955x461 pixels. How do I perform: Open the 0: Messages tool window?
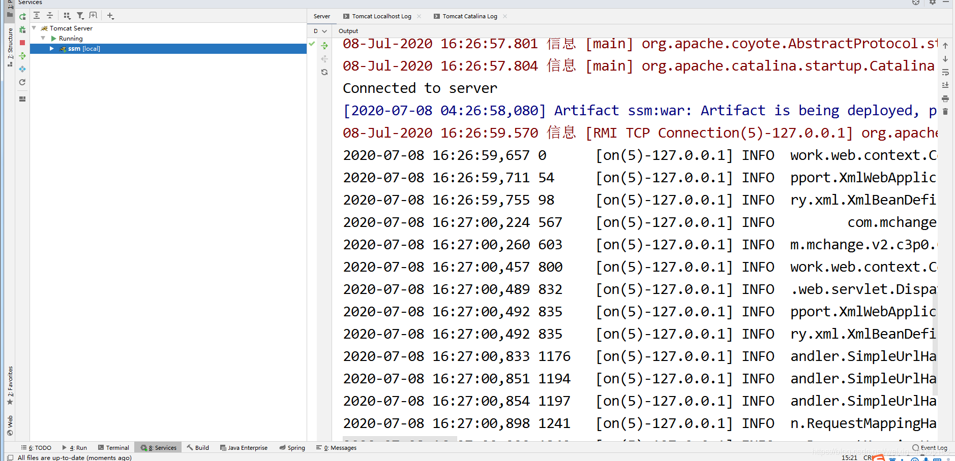click(336, 448)
